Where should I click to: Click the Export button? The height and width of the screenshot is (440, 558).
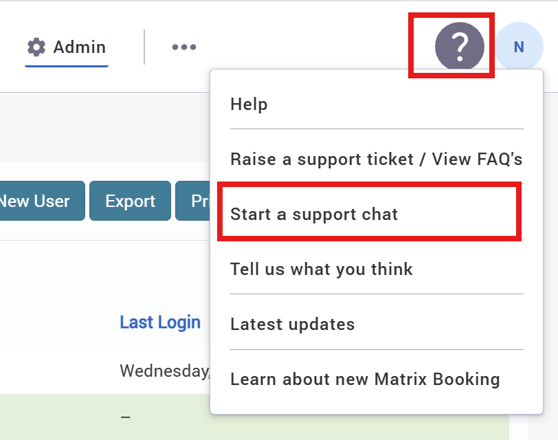(130, 201)
